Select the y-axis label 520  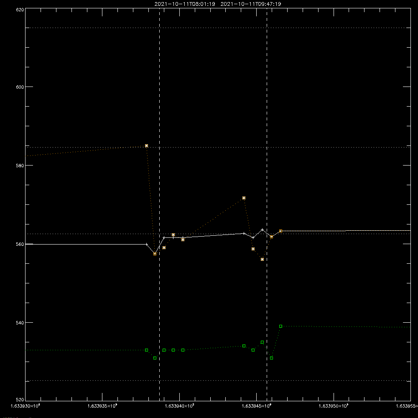point(20,400)
